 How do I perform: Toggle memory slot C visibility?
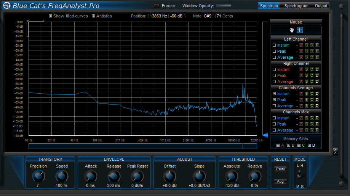[299, 145]
